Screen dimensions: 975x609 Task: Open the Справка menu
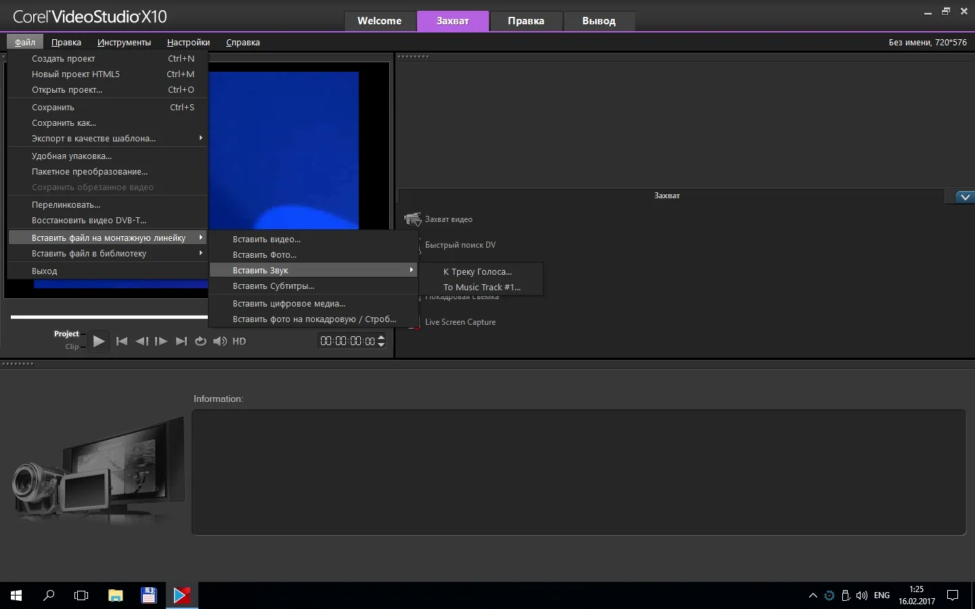click(x=243, y=42)
